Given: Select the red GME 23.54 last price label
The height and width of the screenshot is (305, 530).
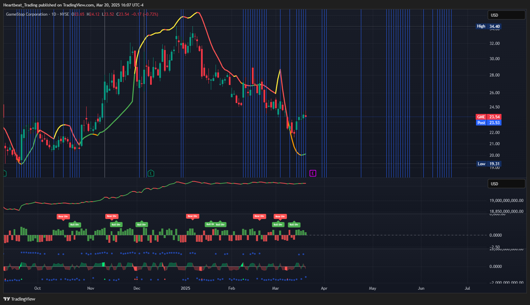Looking at the screenshot, I should (x=488, y=117).
